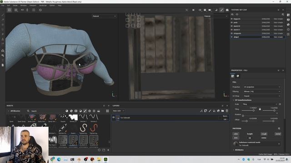Toggle visibility of second texture set row

[x=232, y=23]
